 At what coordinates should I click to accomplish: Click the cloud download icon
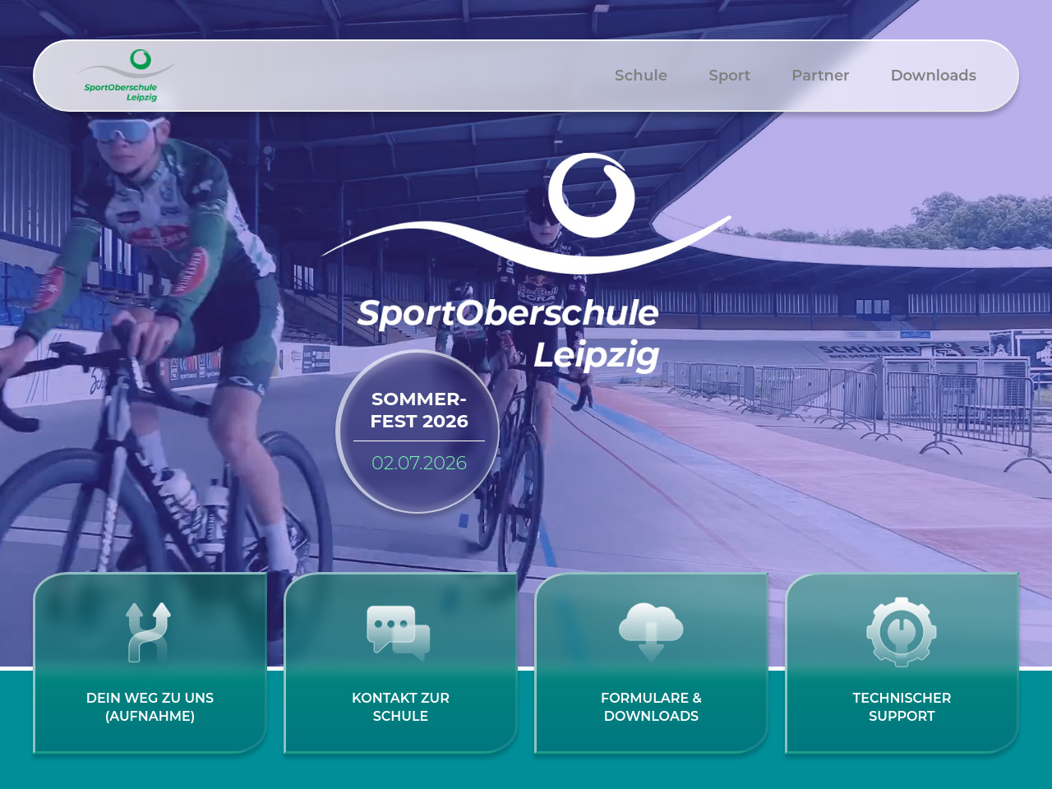pos(651,632)
